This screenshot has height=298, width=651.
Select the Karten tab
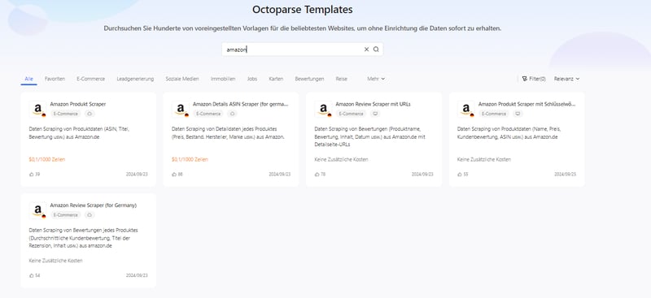point(276,79)
